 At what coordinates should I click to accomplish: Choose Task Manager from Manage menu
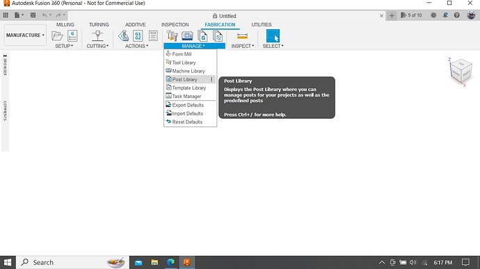click(186, 96)
